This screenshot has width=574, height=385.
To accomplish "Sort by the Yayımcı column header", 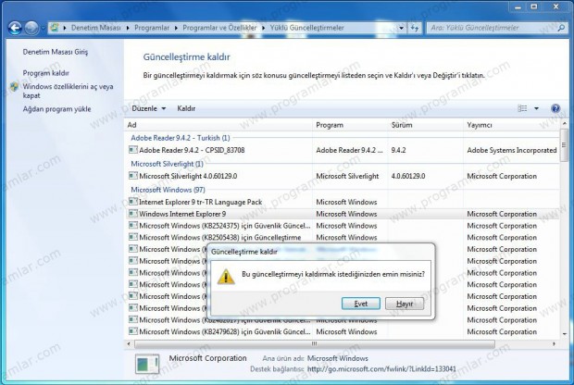I will pos(511,125).
